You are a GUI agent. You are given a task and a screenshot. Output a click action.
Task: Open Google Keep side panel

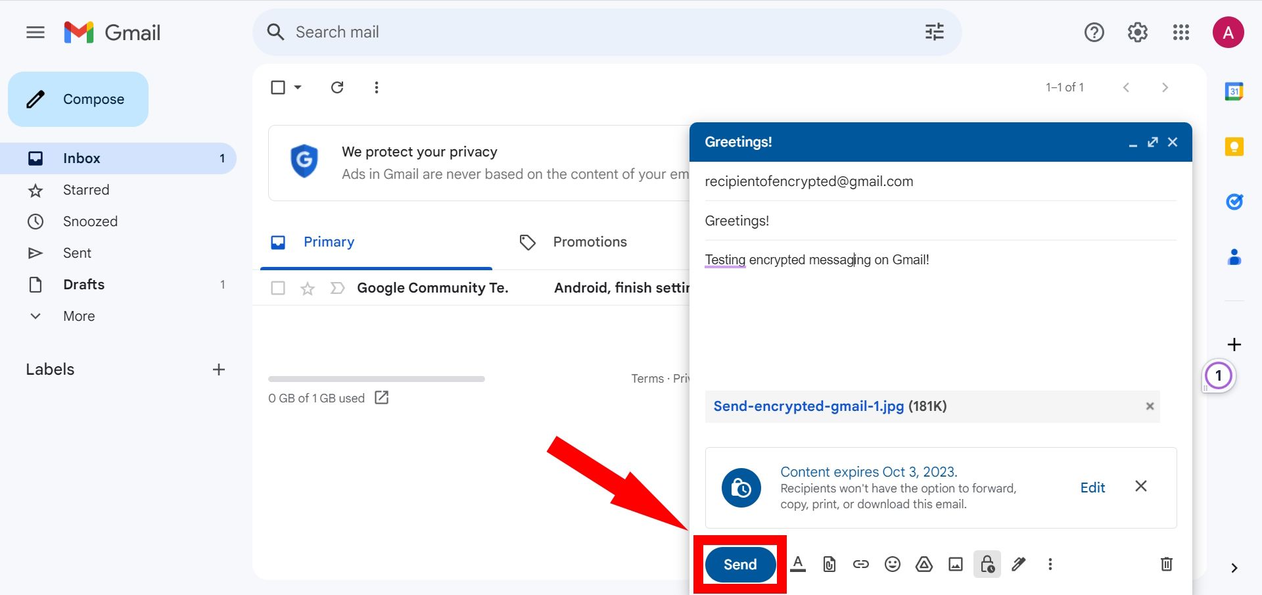(1234, 146)
